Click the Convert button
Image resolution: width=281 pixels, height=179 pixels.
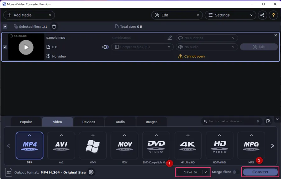coord(260,172)
